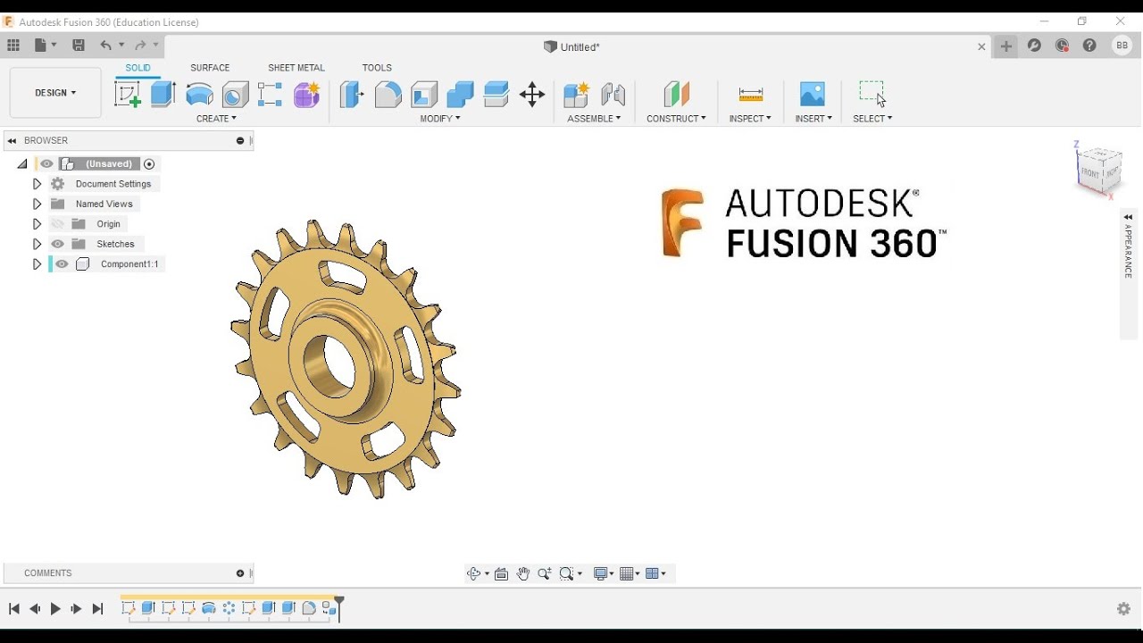The height and width of the screenshot is (643, 1143).
Task: Select the Shell tool
Action: click(x=424, y=94)
